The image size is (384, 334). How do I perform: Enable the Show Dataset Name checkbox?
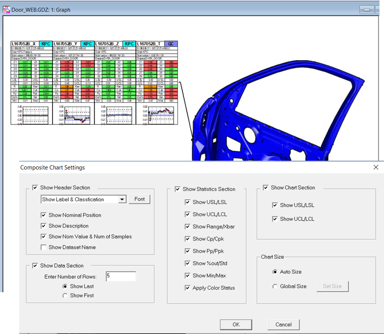point(43,247)
